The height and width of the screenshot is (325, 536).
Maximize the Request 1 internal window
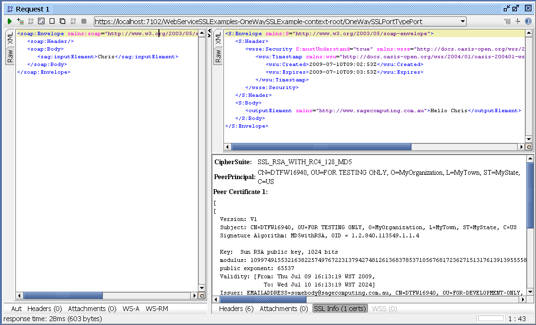pyautogui.click(x=516, y=9)
